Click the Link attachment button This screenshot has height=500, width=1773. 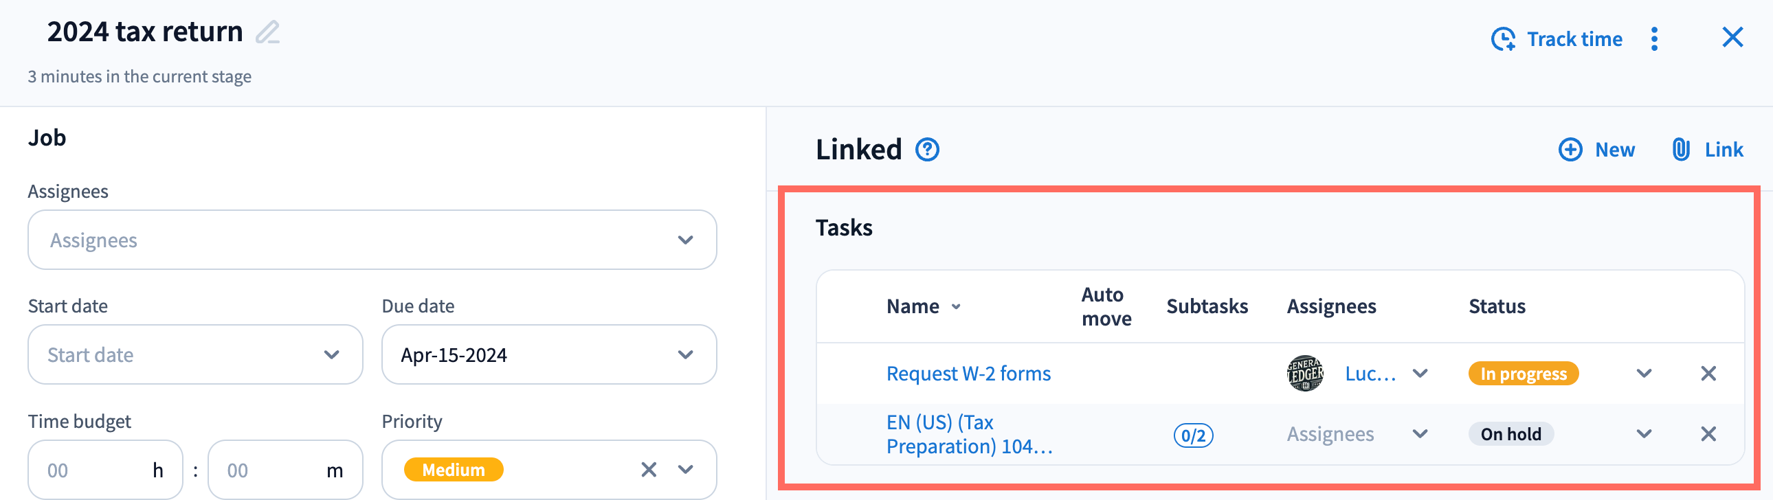[1707, 150]
